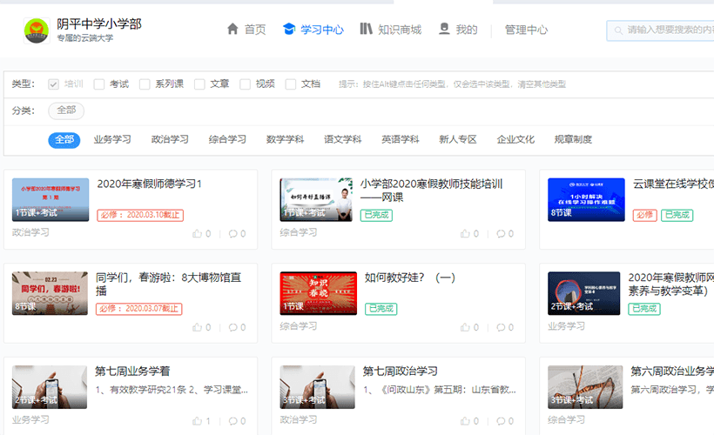Open course title 第七周业务学着
This screenshot has height=435, width=714.
pos(132,371)
